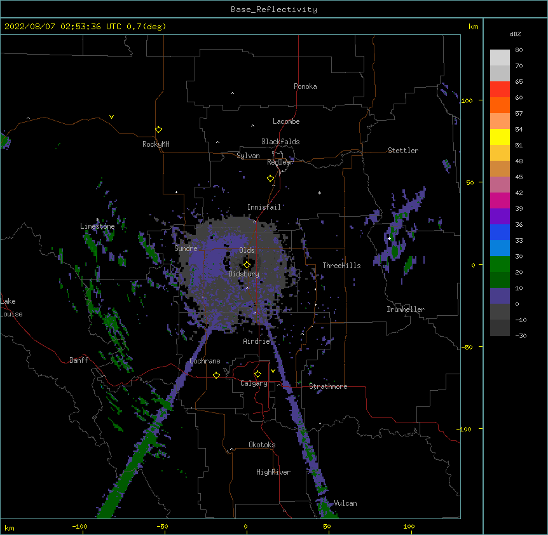Click the Vulcan town label
The height and width of the screenshot is (535, 548).
[345, 503]
